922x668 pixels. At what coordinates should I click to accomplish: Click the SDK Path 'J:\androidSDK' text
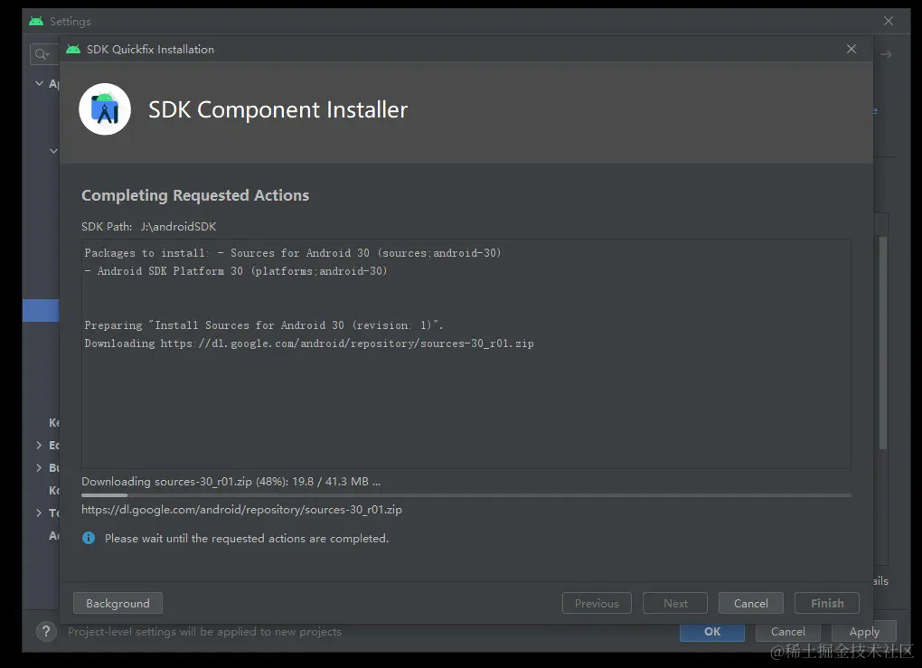coord(179,226)
